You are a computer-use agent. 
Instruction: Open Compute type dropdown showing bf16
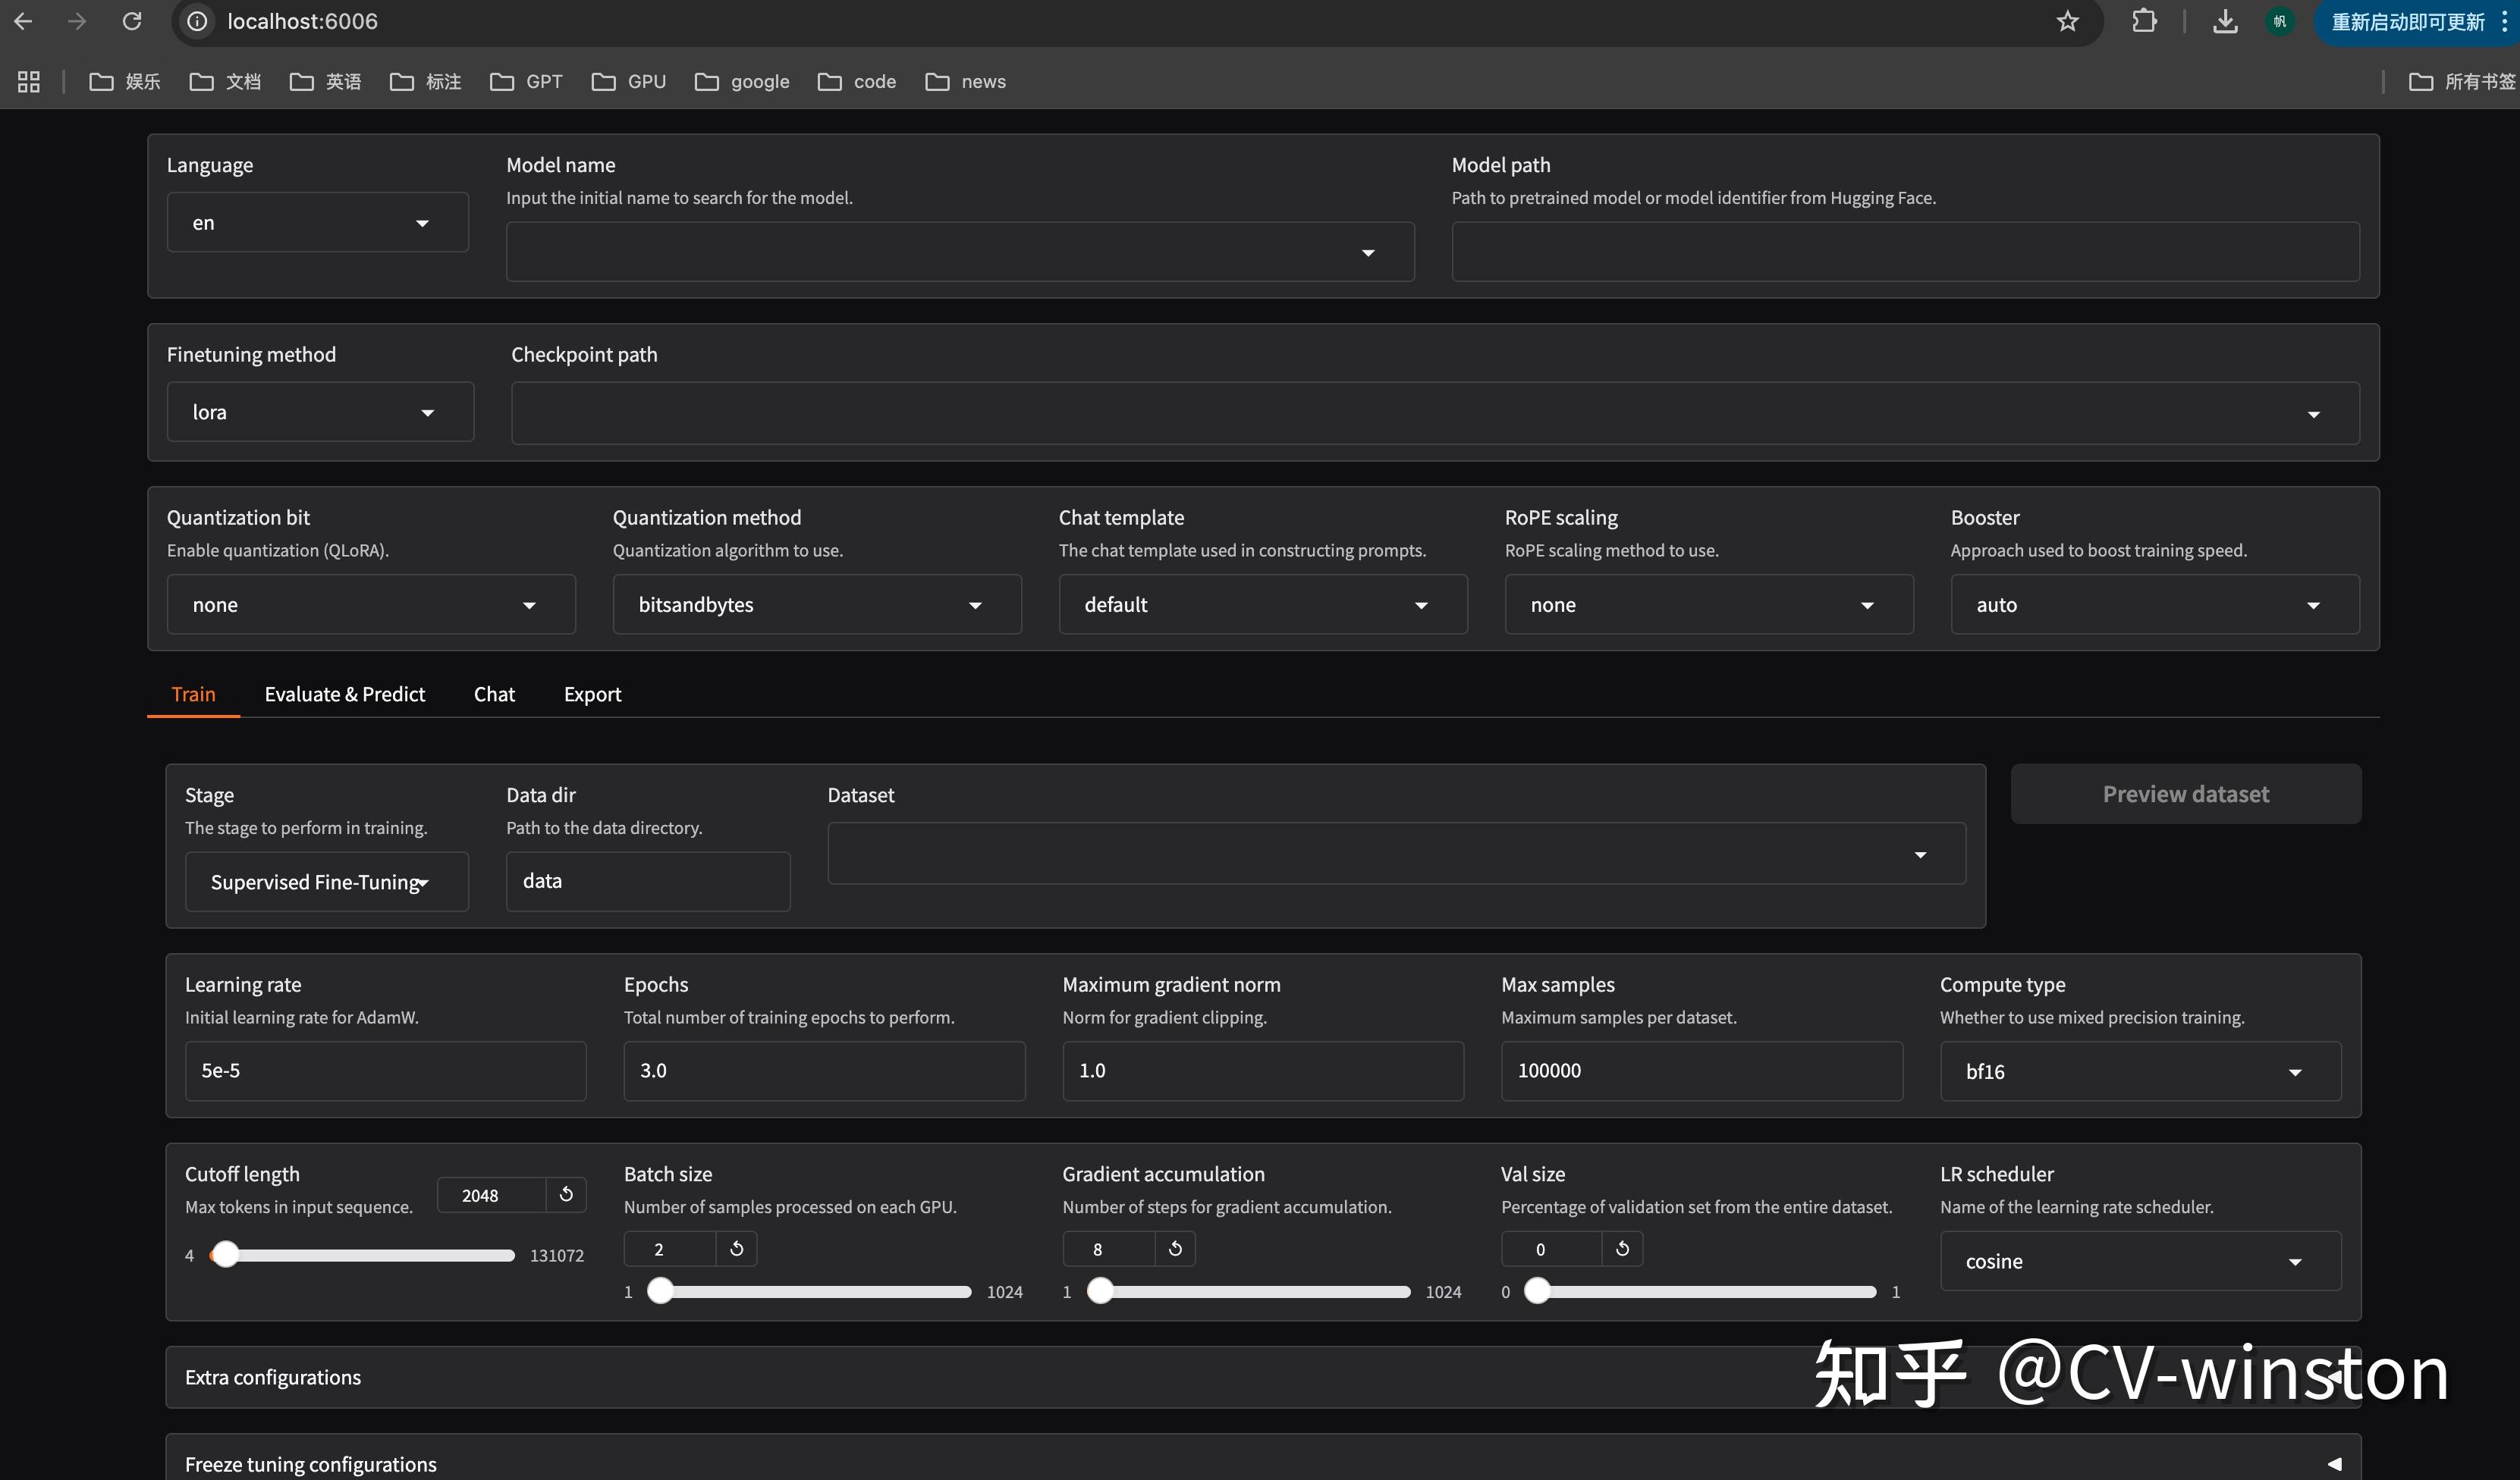click(x=2140, y=1071)
